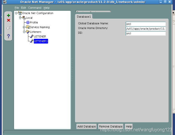
Task: Click the Listeners folder icon
Action: click(x=28, y=32)
